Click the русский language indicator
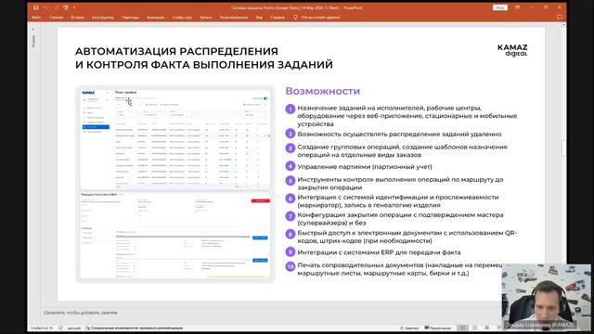This screenshot has width=594, height=334. pos(74,328)
